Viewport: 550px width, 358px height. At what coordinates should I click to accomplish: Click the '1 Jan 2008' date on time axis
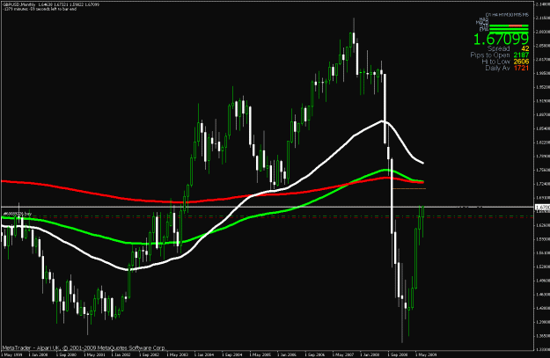tap(370, 354)
